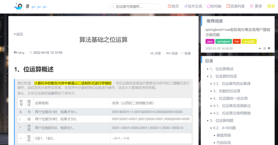Jump to 解题思路 in contents
This screenshot has height=145, width=278.
click(224, 135)
